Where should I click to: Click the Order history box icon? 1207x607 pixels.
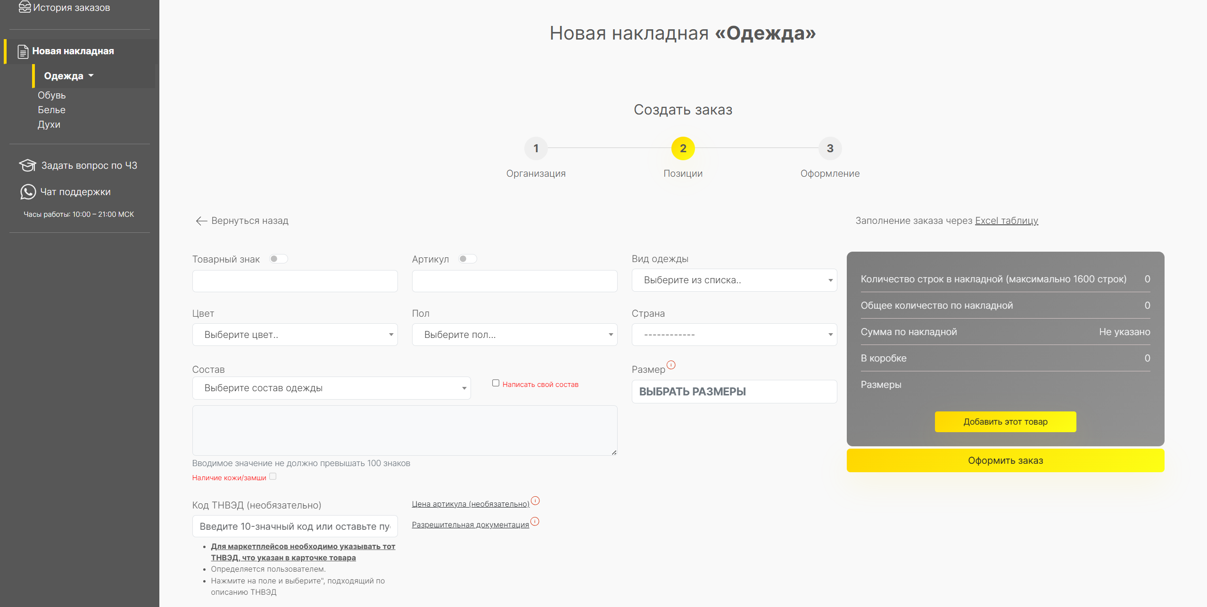25,7
